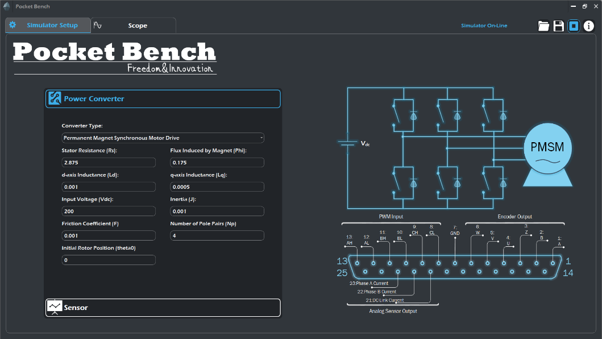Click the Freedom&Innovation tagline

coord(170,68)
